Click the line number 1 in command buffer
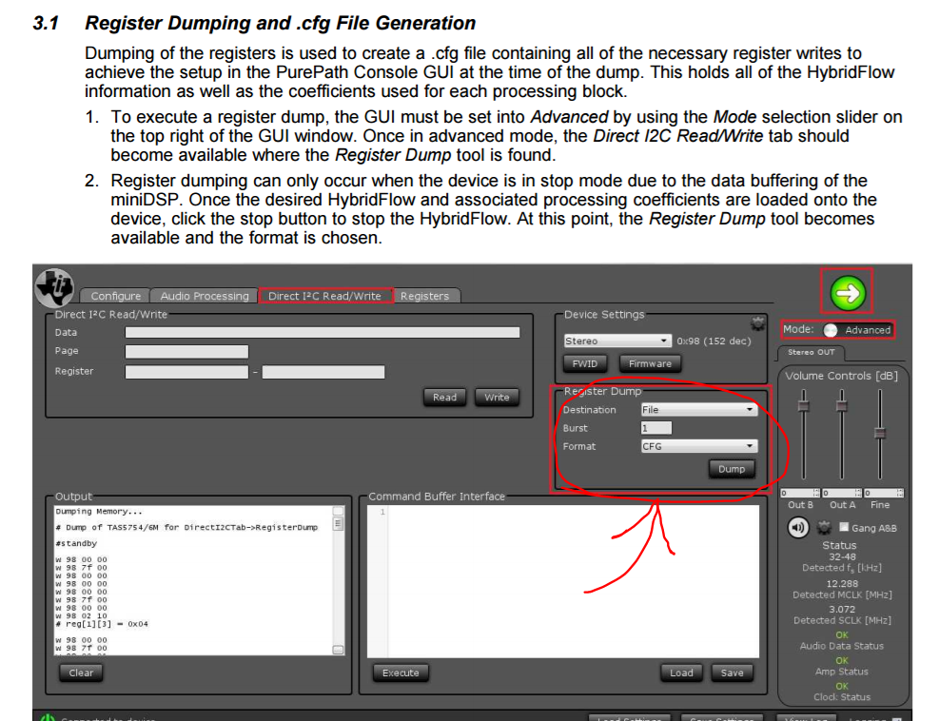Screen dimensions: 939x721 click(382, 512)
